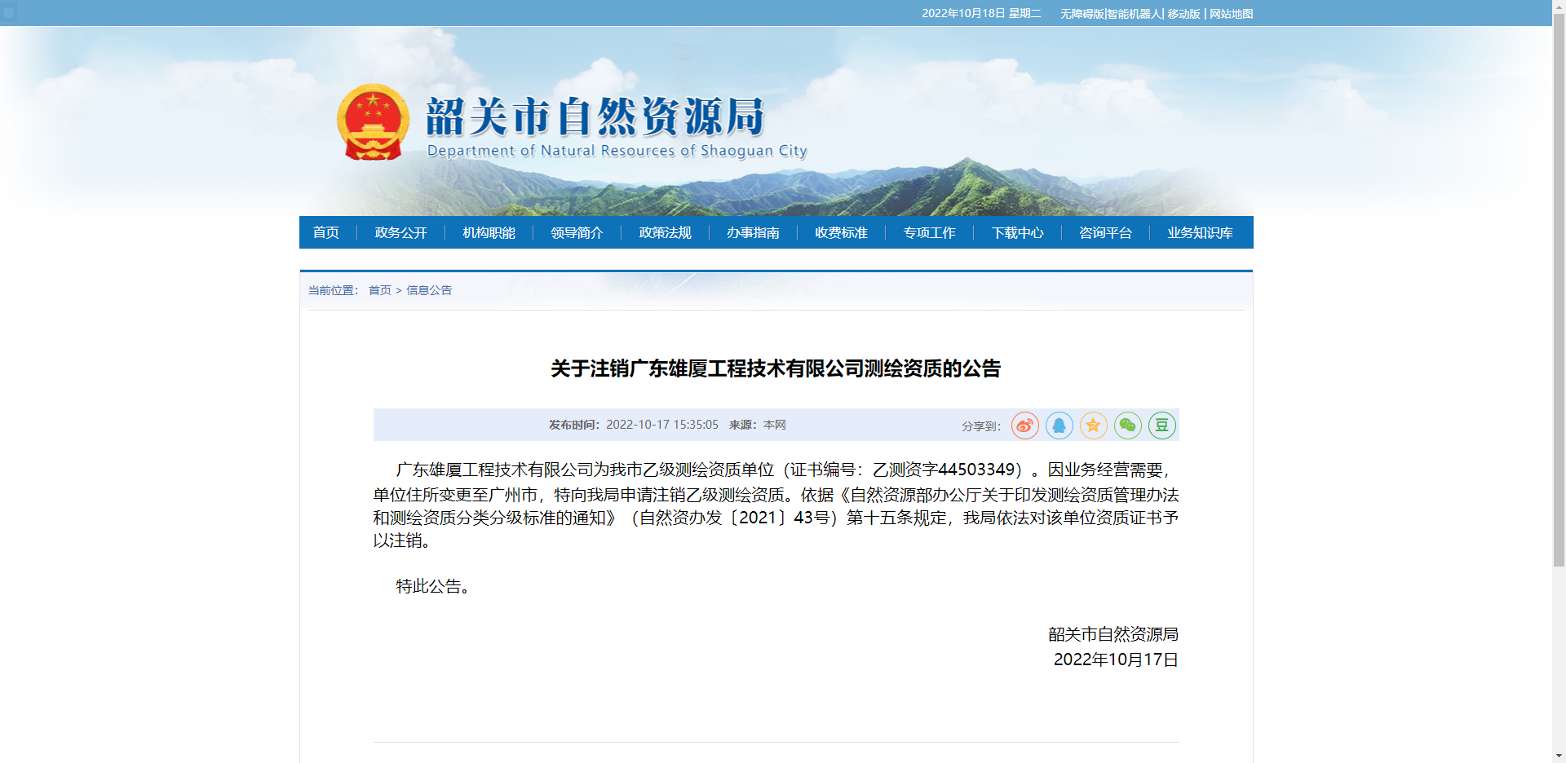The image size is (1566, 763).
Task: Share the article to Weibo
Action: click(x=1024, y=425)
